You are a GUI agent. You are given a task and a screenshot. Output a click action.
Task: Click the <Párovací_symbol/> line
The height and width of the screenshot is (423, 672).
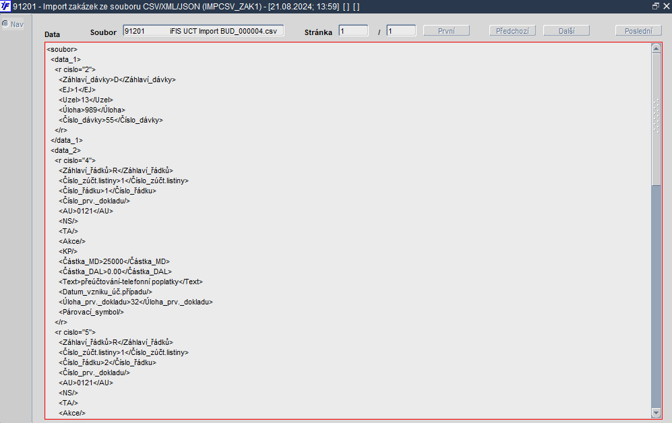(x=91, y=312)
